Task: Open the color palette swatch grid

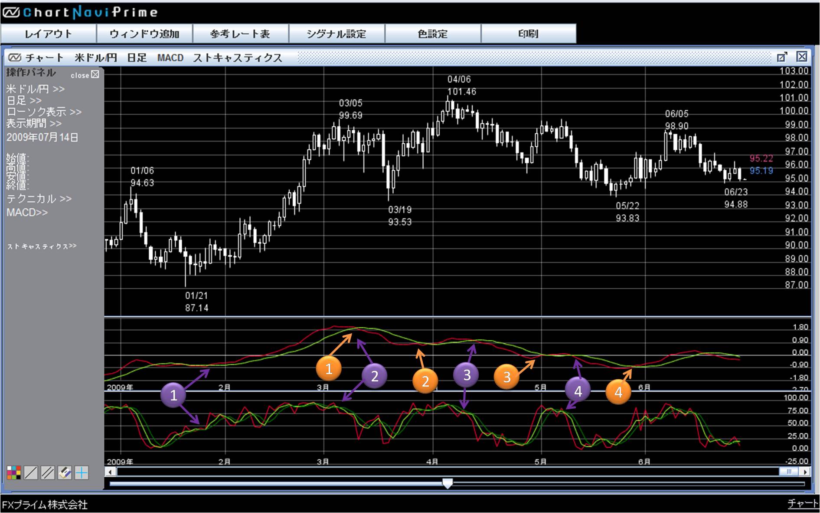Action: [14, 473]
